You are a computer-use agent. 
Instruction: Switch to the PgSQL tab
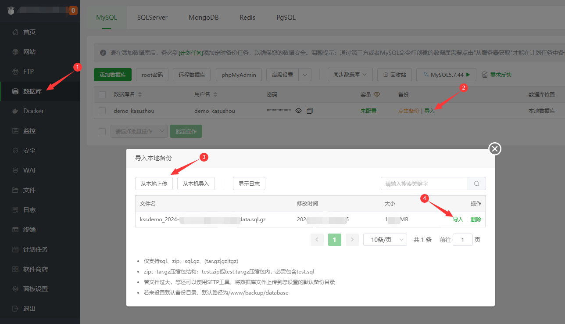tap(286, 18)
